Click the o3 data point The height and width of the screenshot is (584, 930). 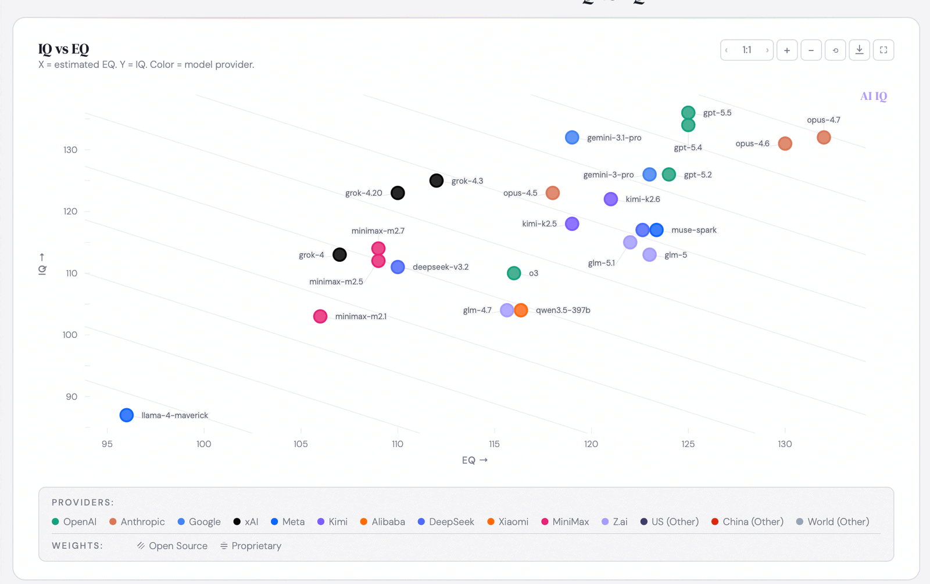click(x=514, y=273)
